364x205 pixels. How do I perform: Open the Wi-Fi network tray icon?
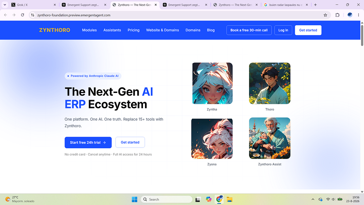point(328,200)
